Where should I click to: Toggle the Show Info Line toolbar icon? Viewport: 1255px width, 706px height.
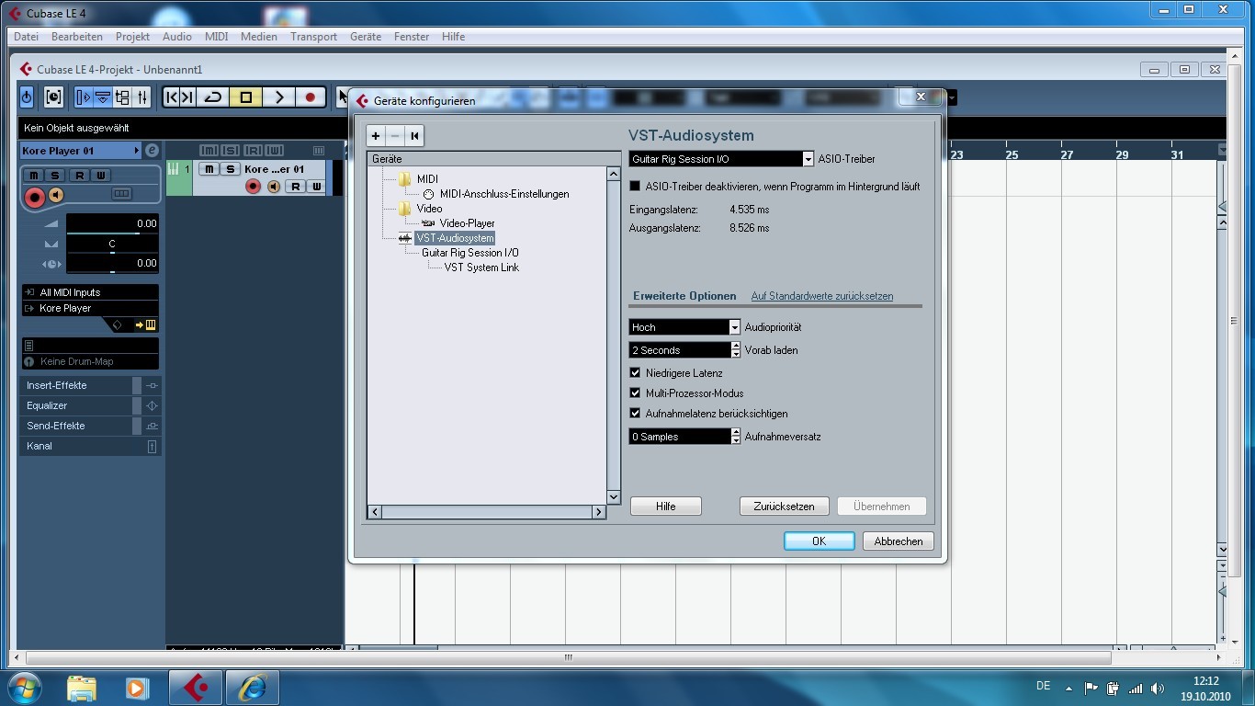tap(103, 97)
